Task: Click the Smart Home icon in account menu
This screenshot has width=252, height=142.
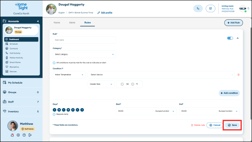Action: click(x=7, y=62)
